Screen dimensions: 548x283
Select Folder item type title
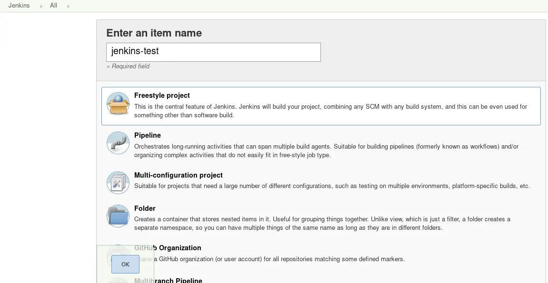coord(145,208)
